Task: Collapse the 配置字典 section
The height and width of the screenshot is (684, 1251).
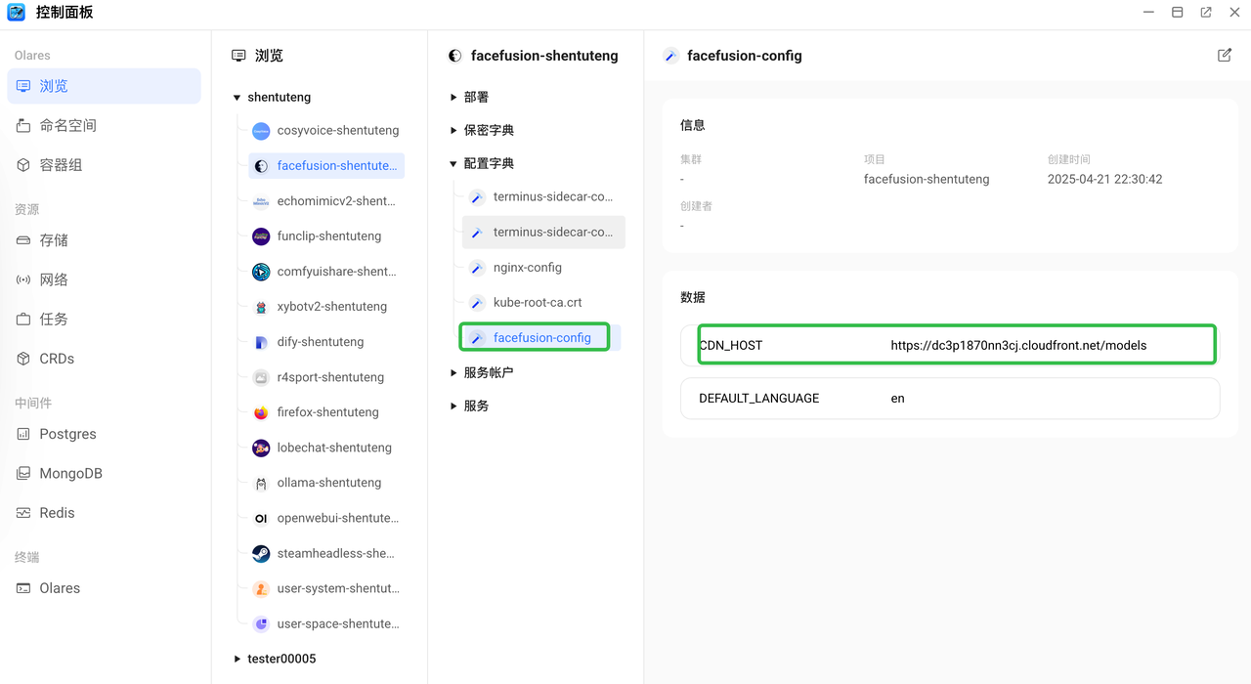Action: [453, 164]
